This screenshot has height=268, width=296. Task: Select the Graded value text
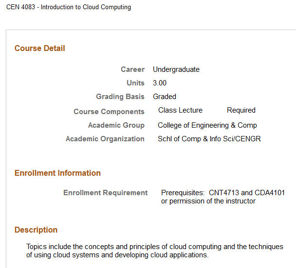pyautogui.click(x=165, y=97)
